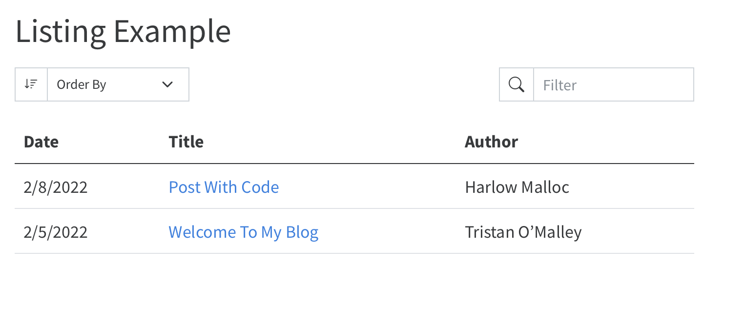Click the Author column header

[x=491, y=142]
